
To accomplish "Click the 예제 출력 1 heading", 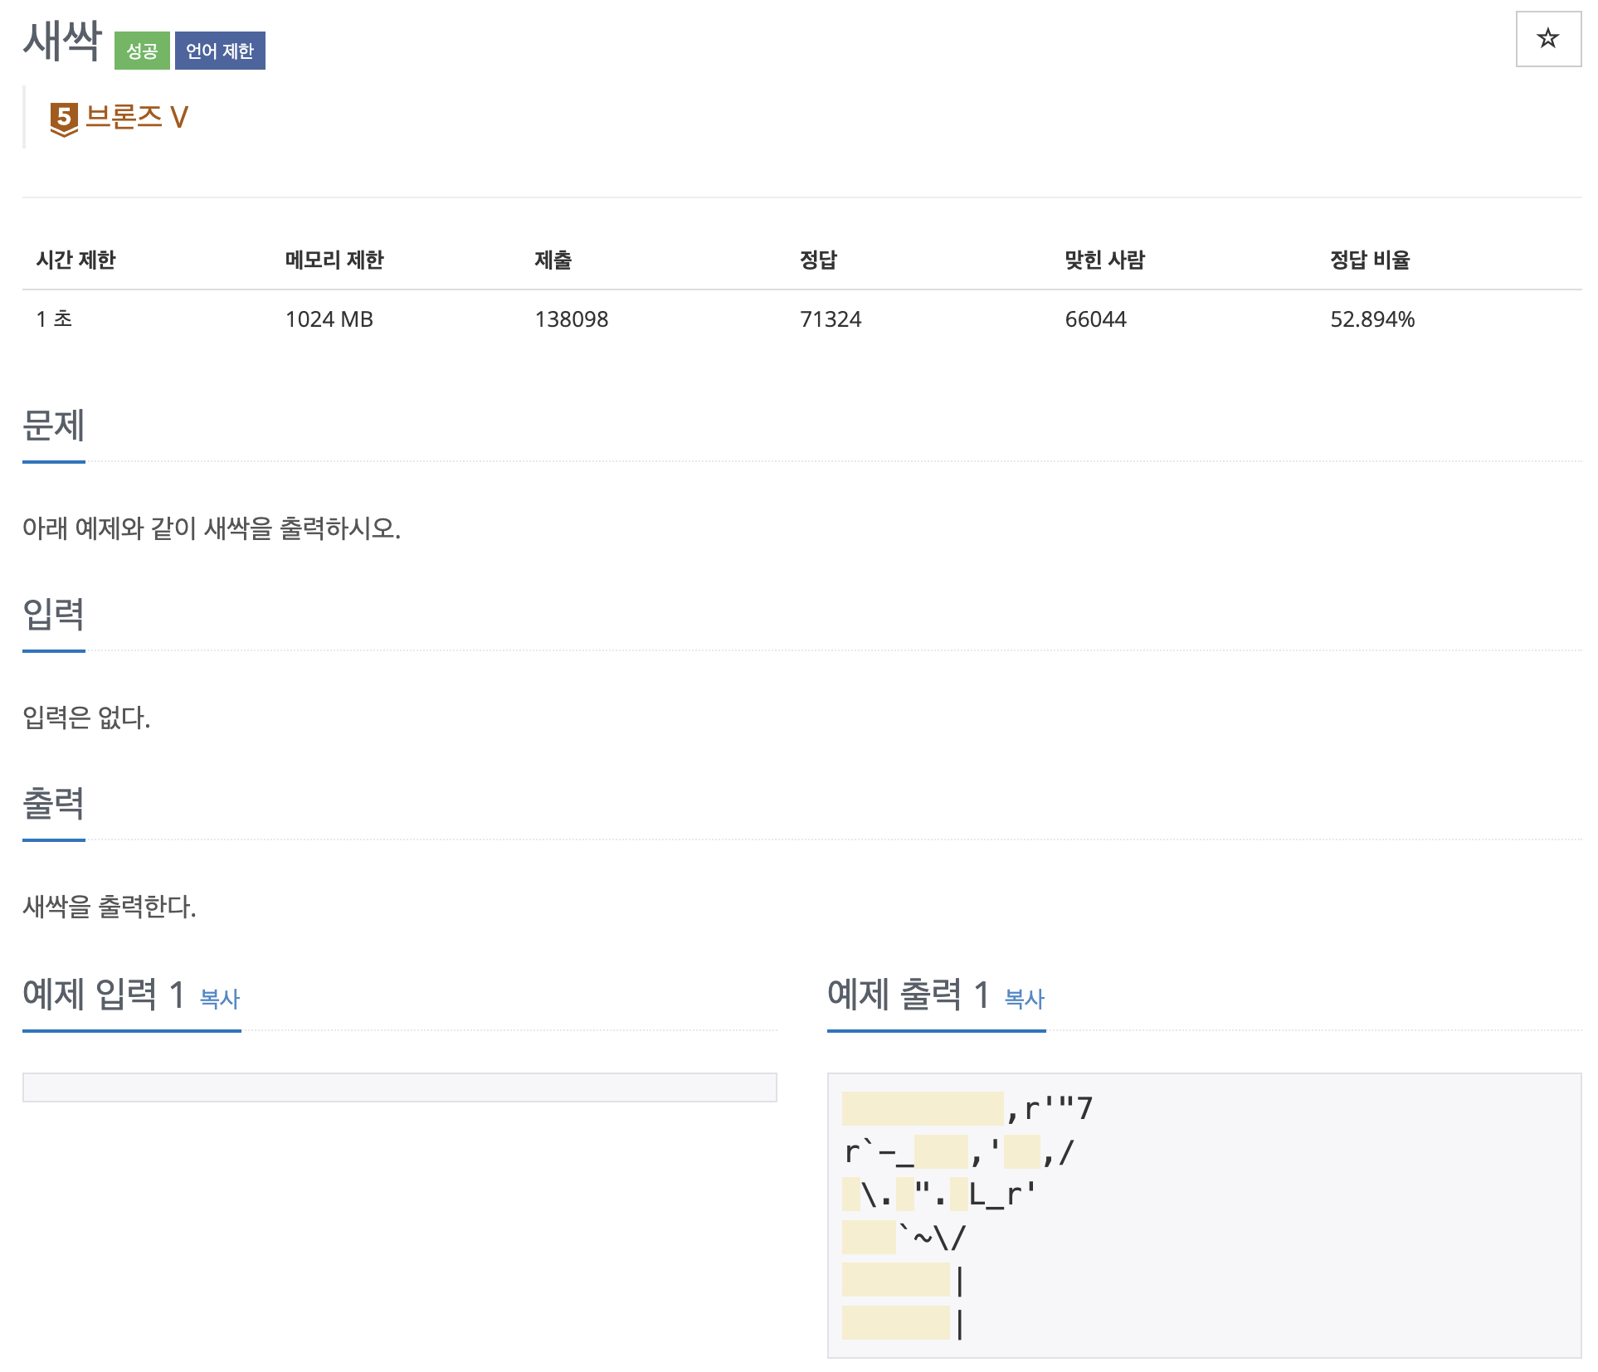I will pos(908,994).
